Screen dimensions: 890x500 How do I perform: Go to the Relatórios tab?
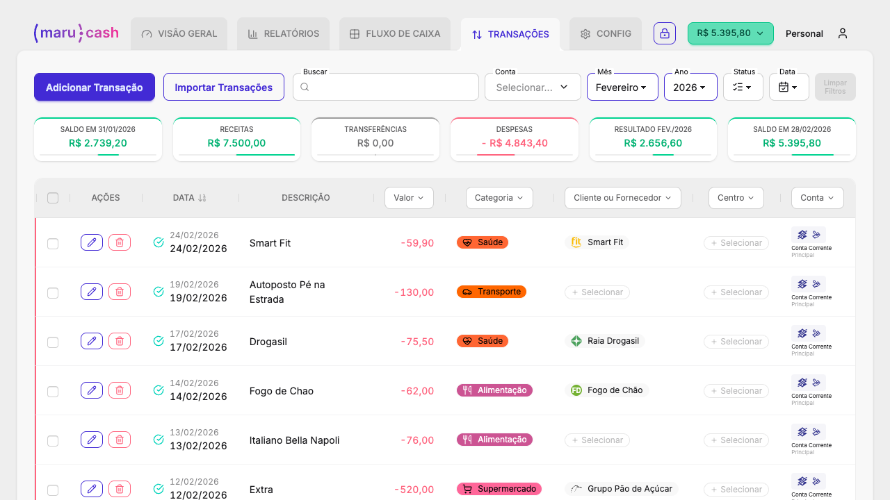[284, 33]
